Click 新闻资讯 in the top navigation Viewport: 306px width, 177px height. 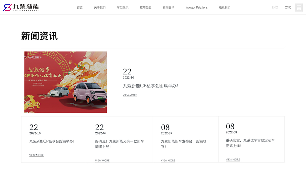(x=168, y=7)
